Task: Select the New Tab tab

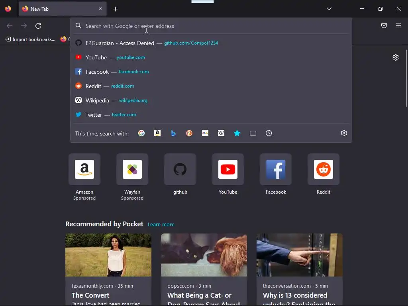Action: tap(63, 9)
